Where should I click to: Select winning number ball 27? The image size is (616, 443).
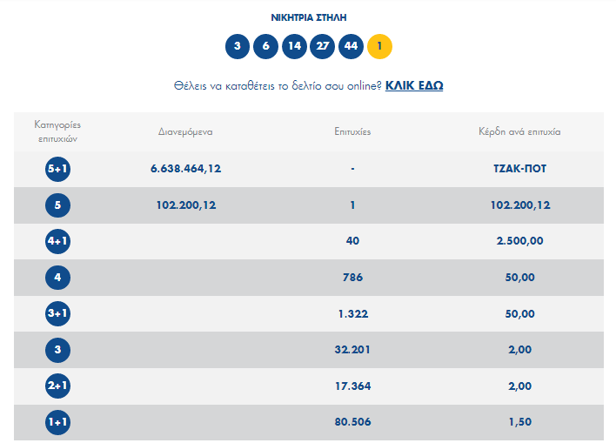pos(322,46)
